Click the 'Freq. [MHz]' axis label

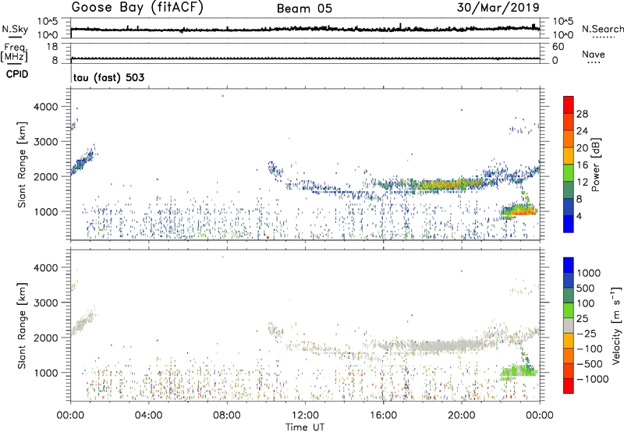coord(14,53)
